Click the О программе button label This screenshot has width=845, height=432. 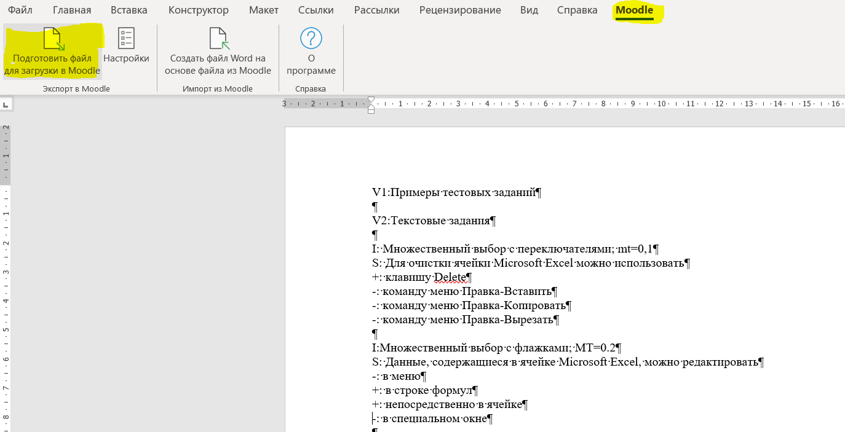click(311, 65)
